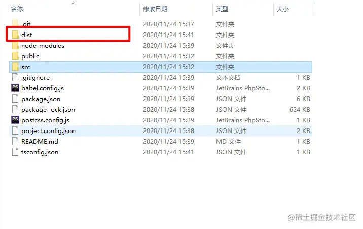The width and height of the screenshot is (363, 229).
Task: Click the 2 KB size of project.config.json
Action: tap(303, 130)
